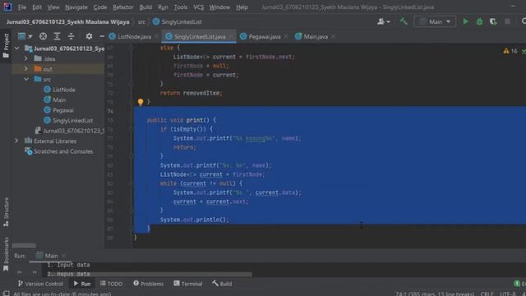
Task: Expand the .idea folder
Action: coord(26,58)
